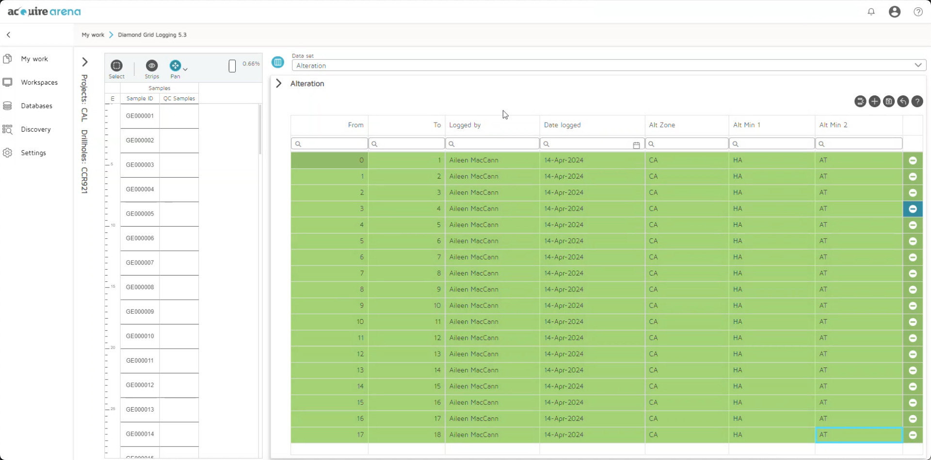Expand the Alteration section chevron

pyautogui.click(x=279, y=83)
